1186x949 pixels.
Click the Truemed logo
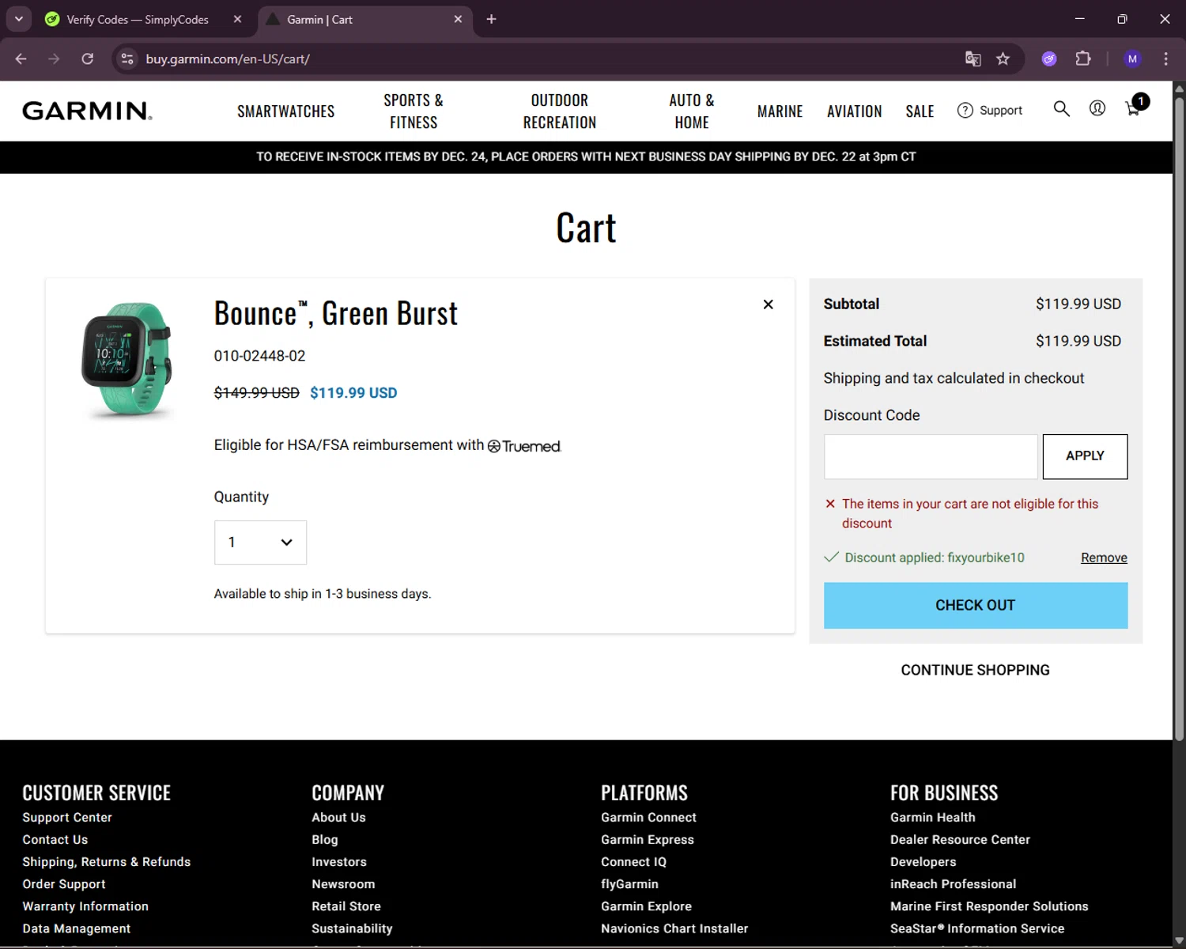pyautogui.click(x=524, y=446)
